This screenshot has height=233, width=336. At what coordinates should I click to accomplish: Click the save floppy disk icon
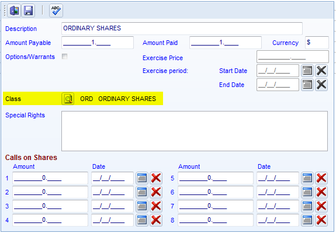tap(28, 11)
